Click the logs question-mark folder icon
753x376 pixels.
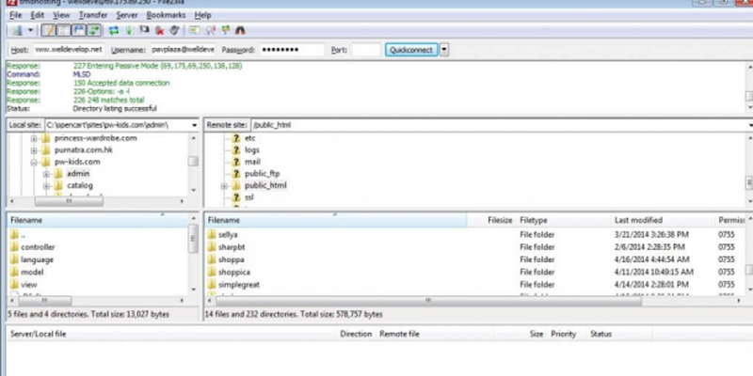pos(236,149)
